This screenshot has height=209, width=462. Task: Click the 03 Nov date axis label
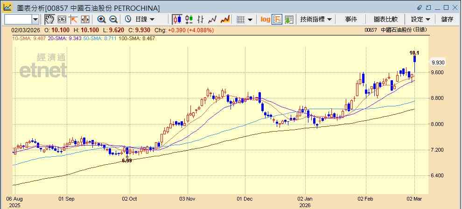[x=188, y=199]
